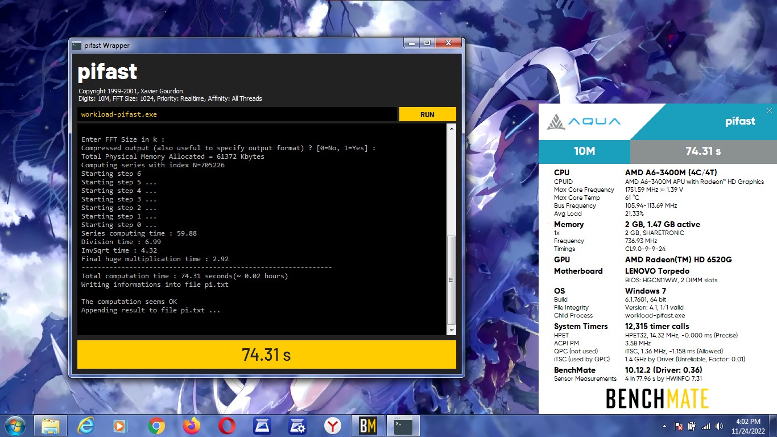Click the Action Center flag tray icon
Image resolution: width=777 pixels, height=437 pixels.
click(679, 426)
